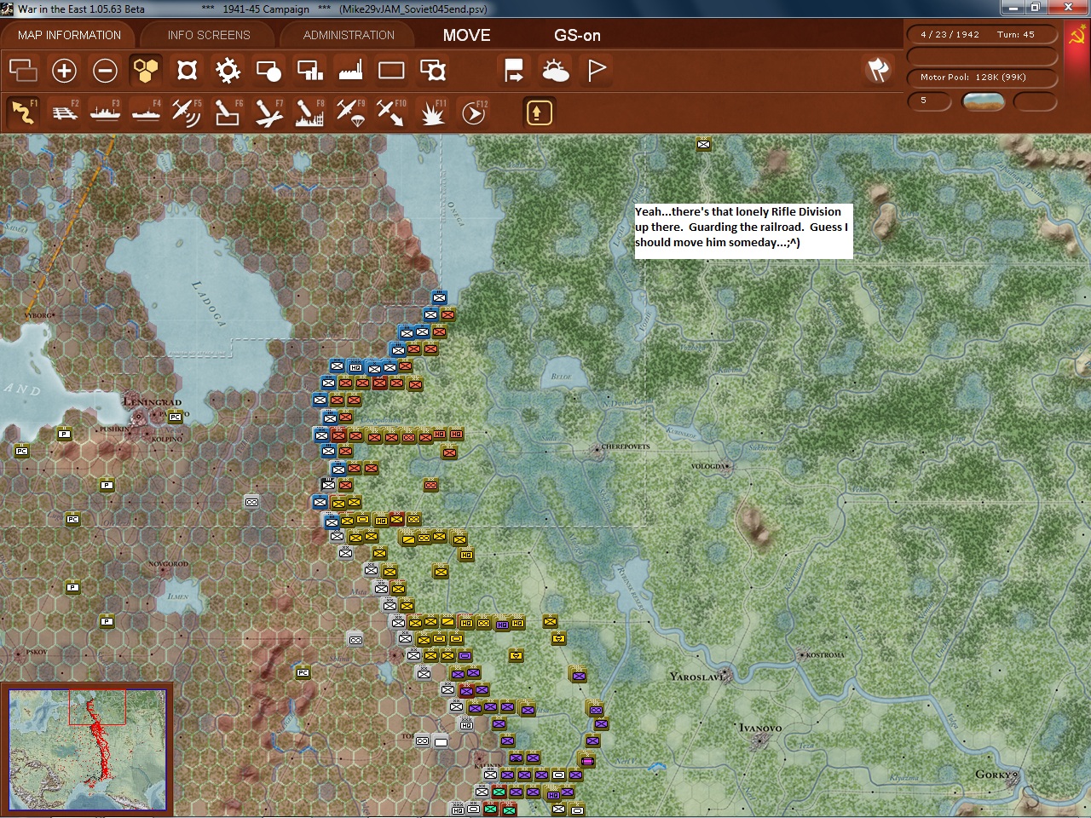Click the Ivanovo city label
The width and height of the screenshot is (1091, 818).
pyautogui.click(x=760, y=728)
